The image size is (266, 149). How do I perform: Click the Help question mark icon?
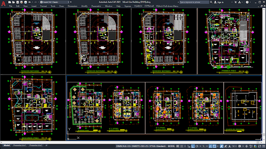pos(247,2)
